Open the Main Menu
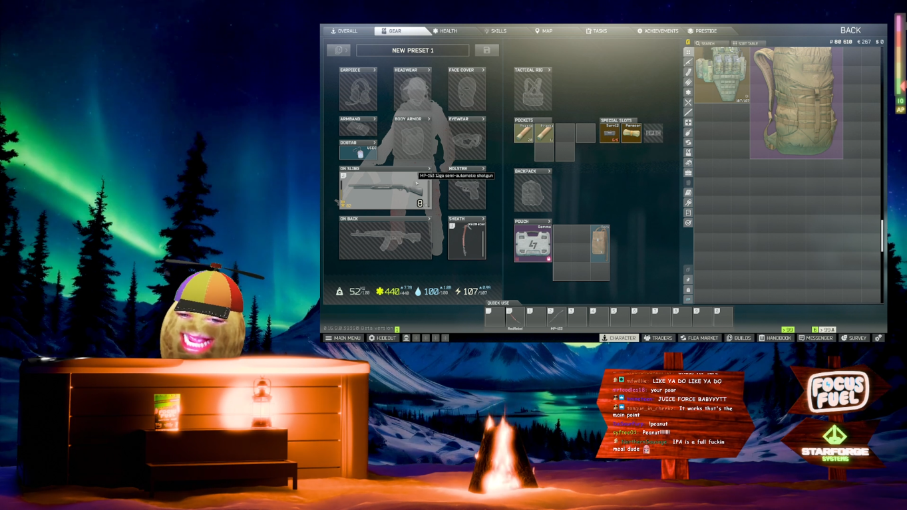 (x=343, y=338)
